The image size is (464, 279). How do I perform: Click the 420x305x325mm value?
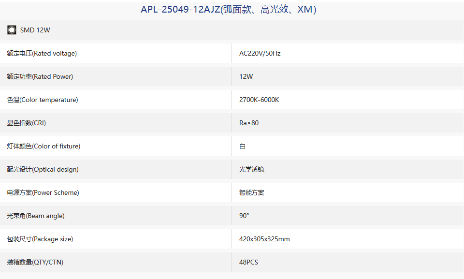pos(264,239)
